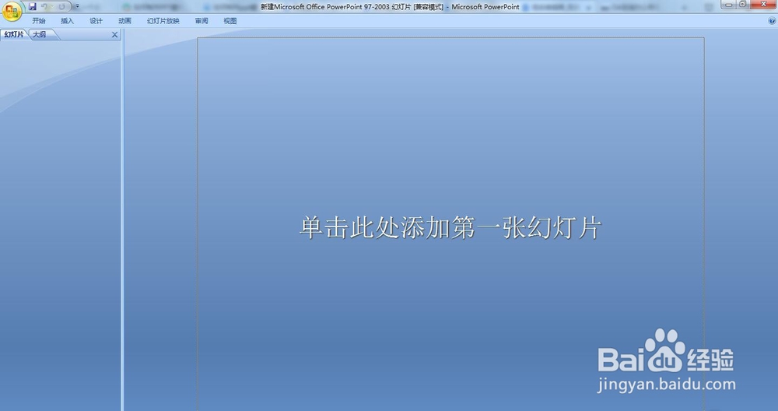Open the 动画 ribbon tab
Viewport: 778px width, 411px height.
tap(124, 21)
